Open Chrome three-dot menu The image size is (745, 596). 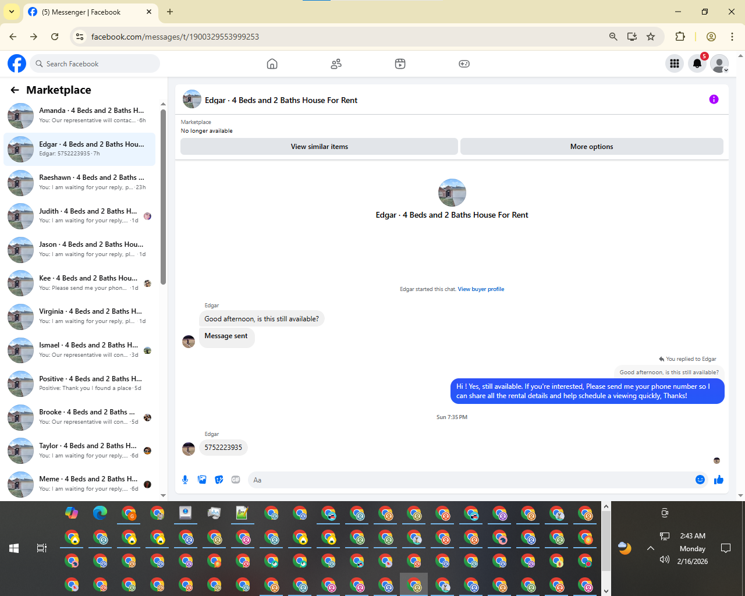732,37
